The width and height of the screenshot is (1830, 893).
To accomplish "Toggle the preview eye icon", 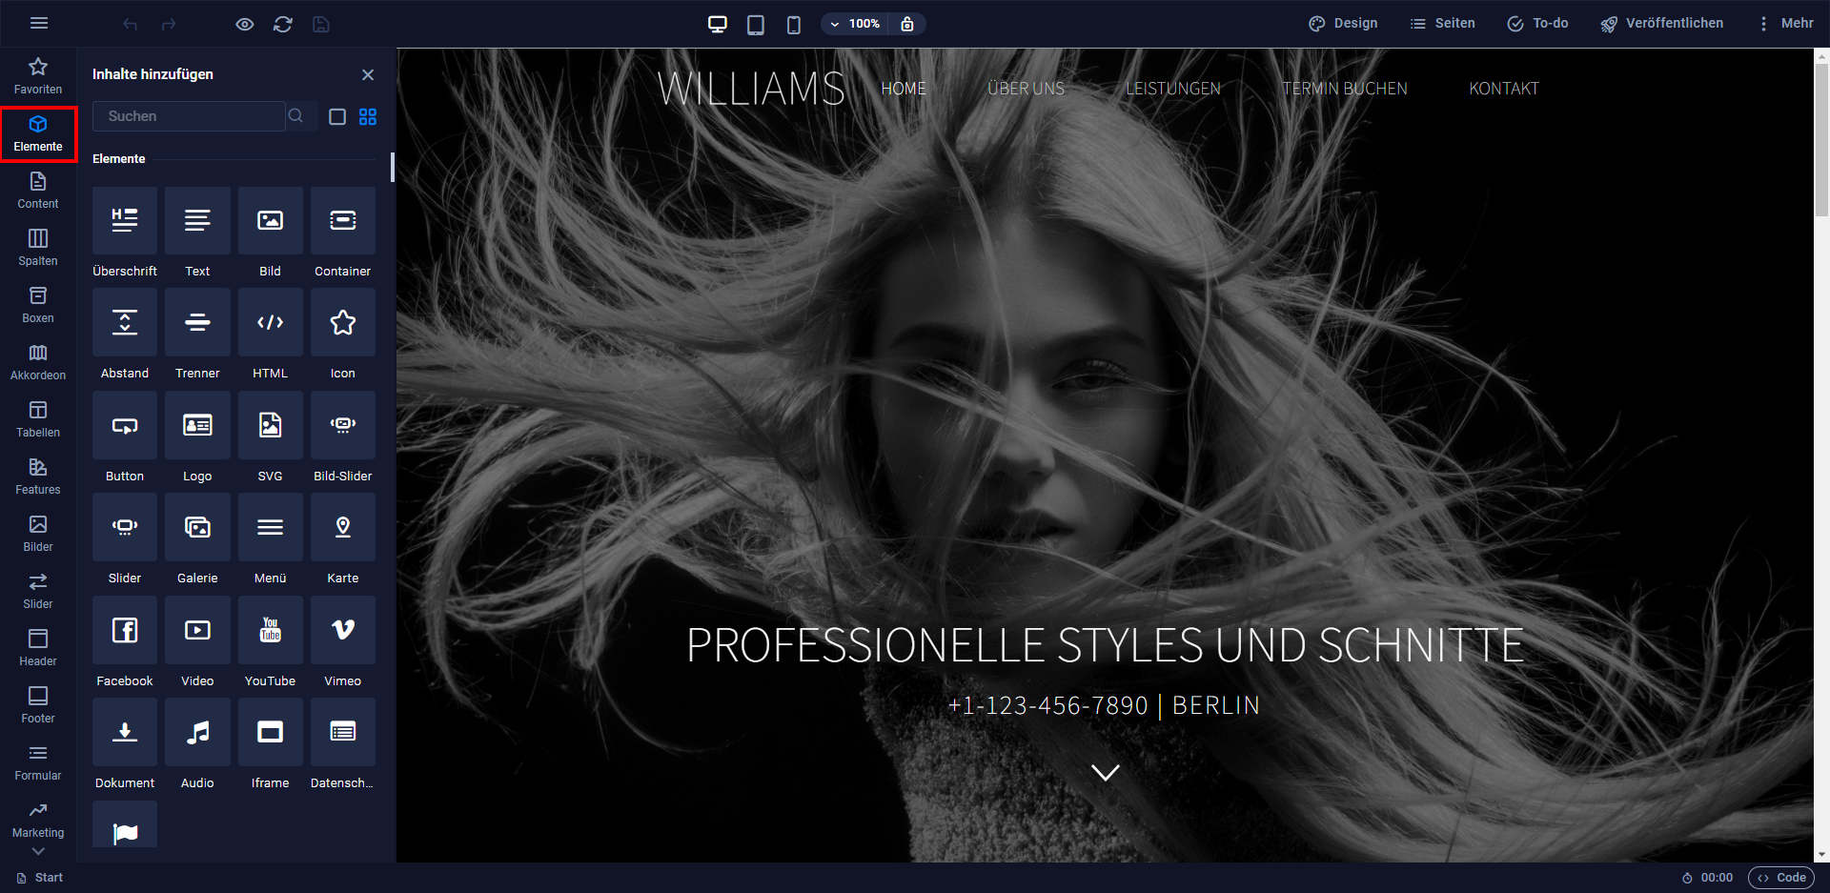I will (x=245, y=24).
